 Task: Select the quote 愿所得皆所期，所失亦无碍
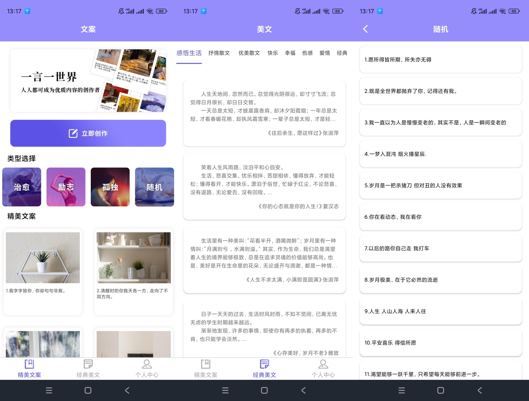pos(440,60)
